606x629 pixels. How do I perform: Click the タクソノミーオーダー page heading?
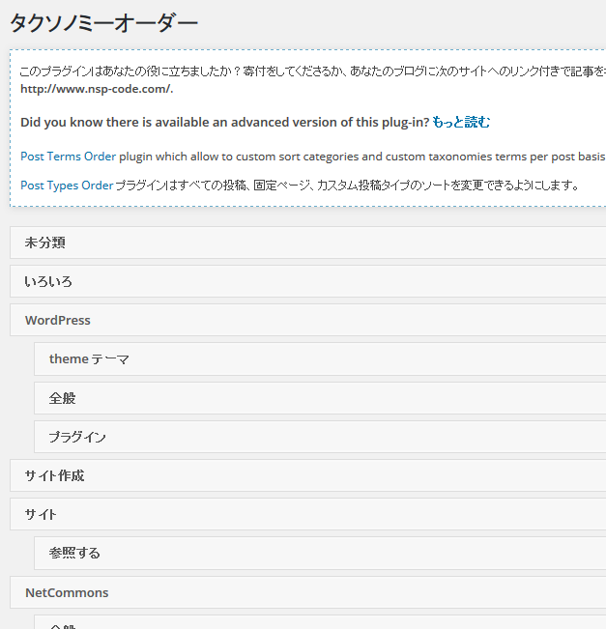(103, 23)
